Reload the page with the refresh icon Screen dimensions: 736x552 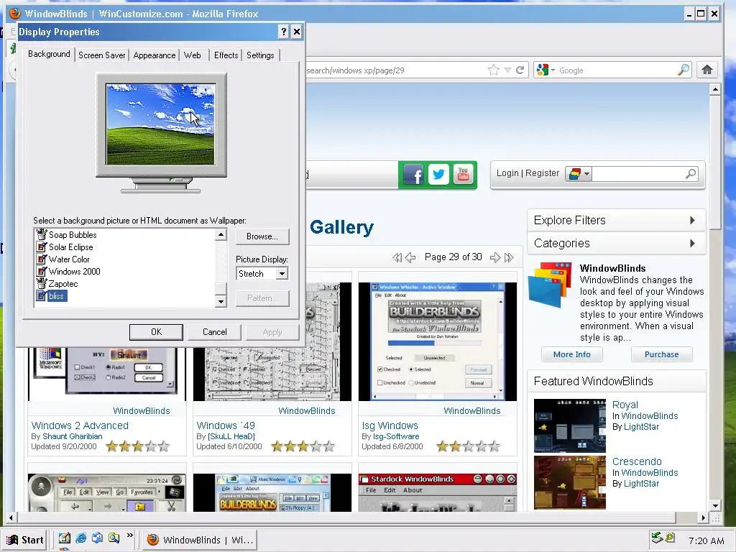[520, 70]
